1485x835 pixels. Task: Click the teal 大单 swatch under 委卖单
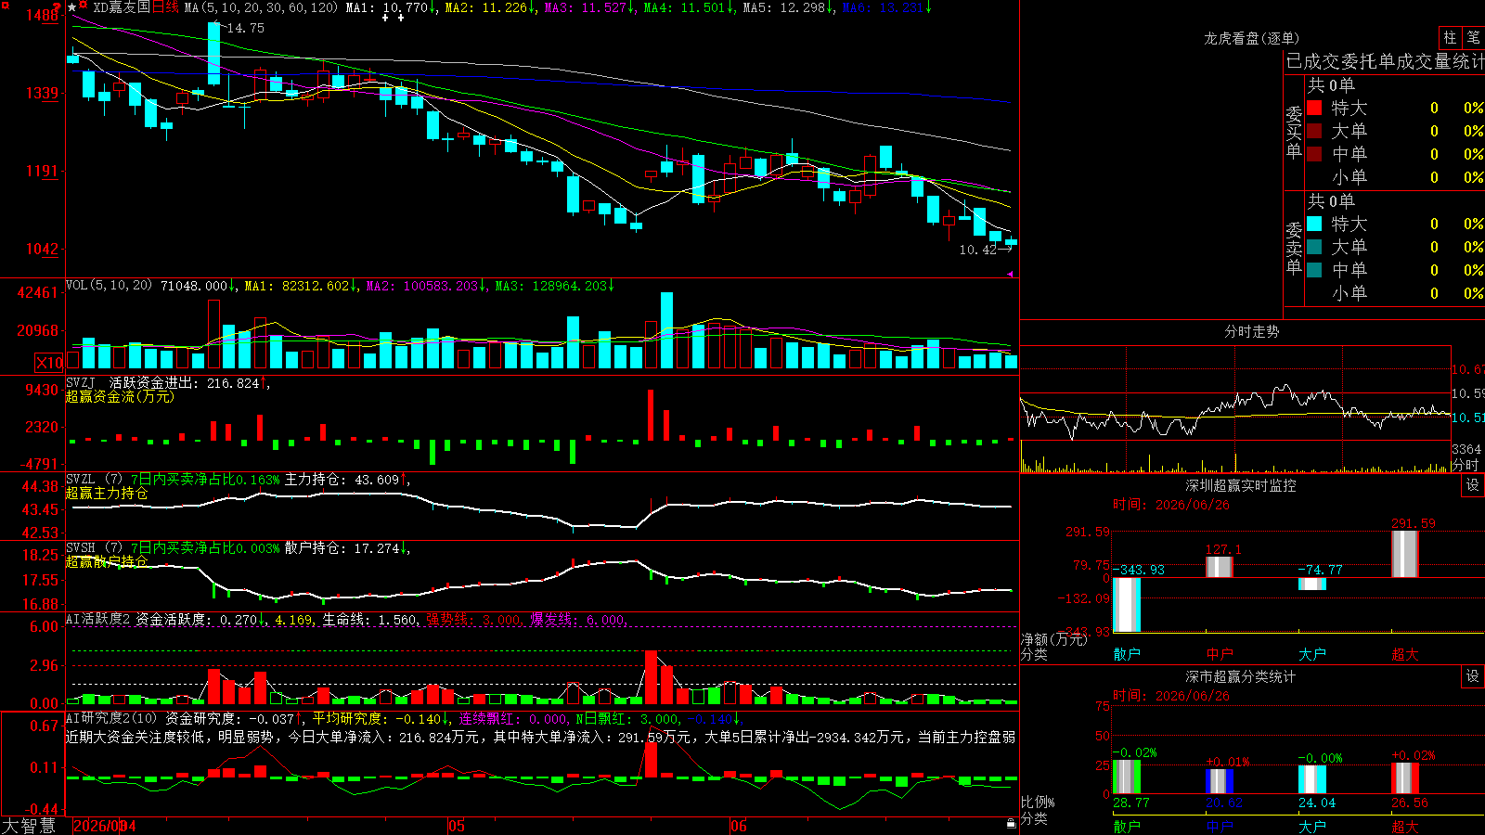(x=1314, y=247)
